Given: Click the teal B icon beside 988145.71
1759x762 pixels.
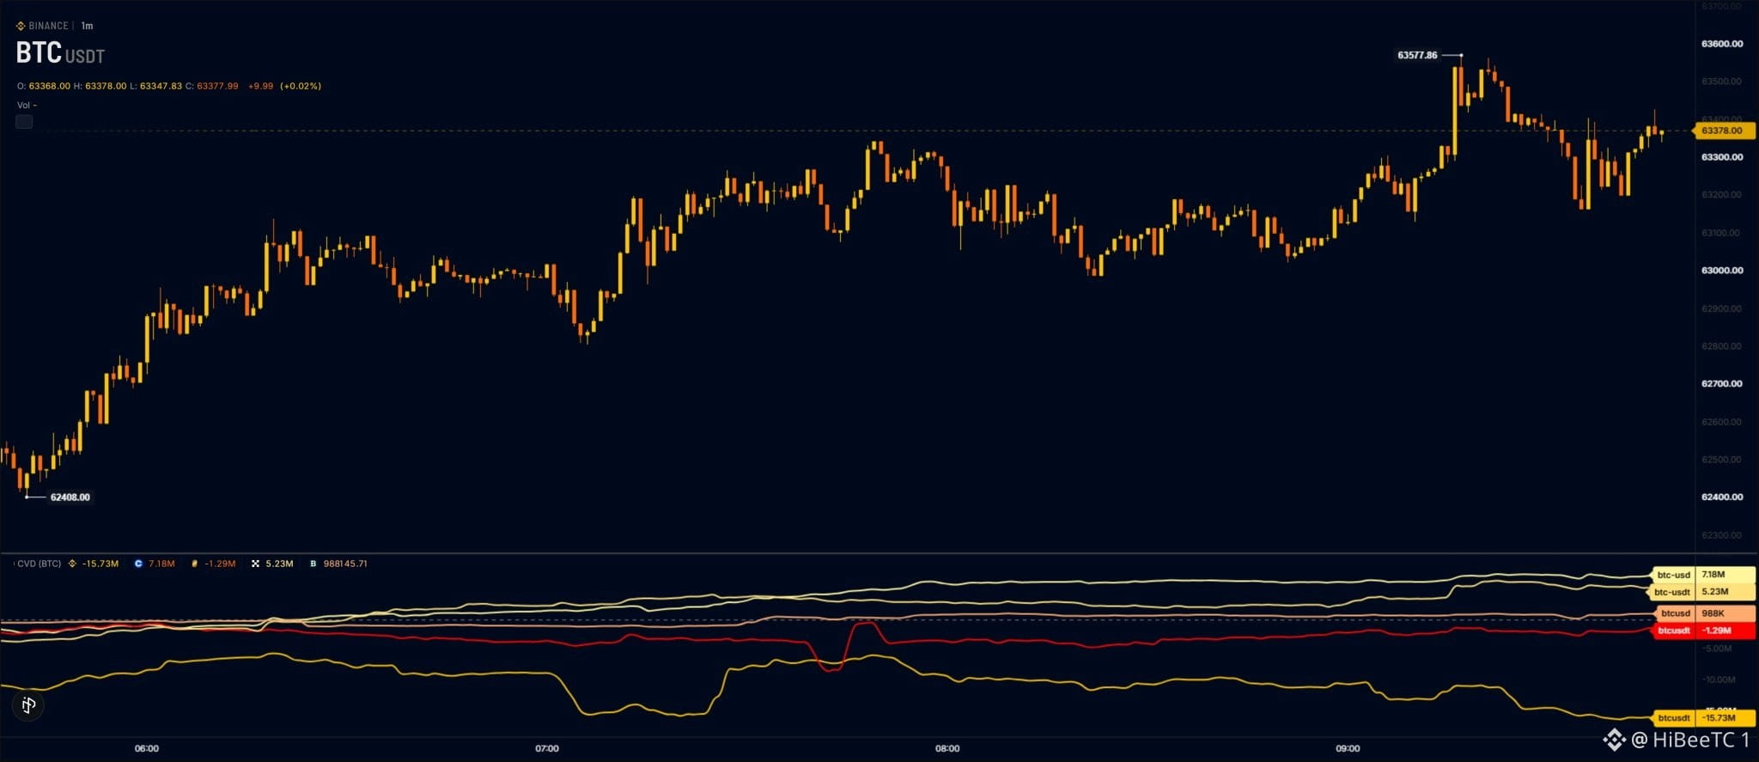Looking at the screenshot, I should [x=313, y=564].
